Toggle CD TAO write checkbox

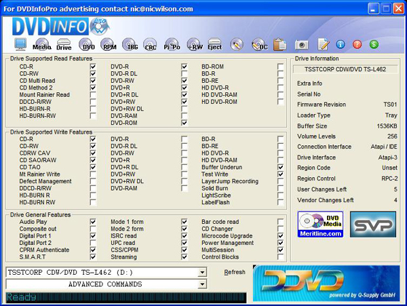[93, 167]
